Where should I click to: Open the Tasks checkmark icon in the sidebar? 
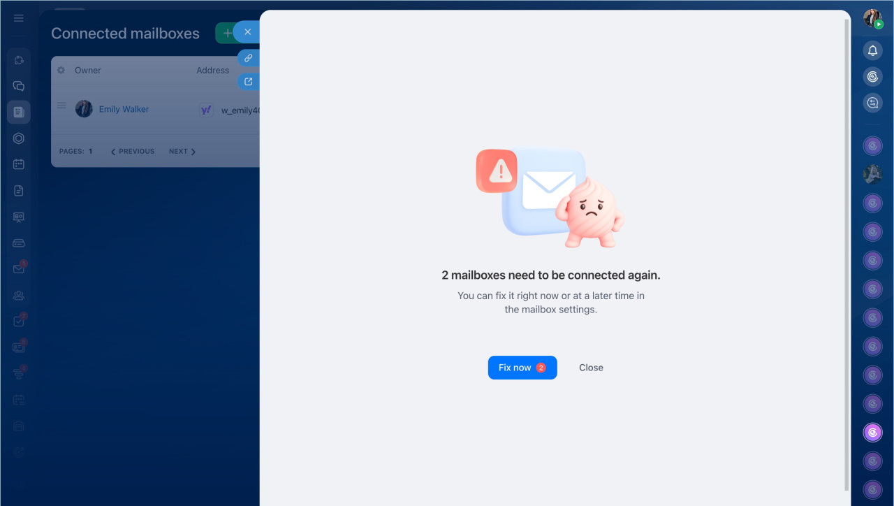click(x=19, y=321)
